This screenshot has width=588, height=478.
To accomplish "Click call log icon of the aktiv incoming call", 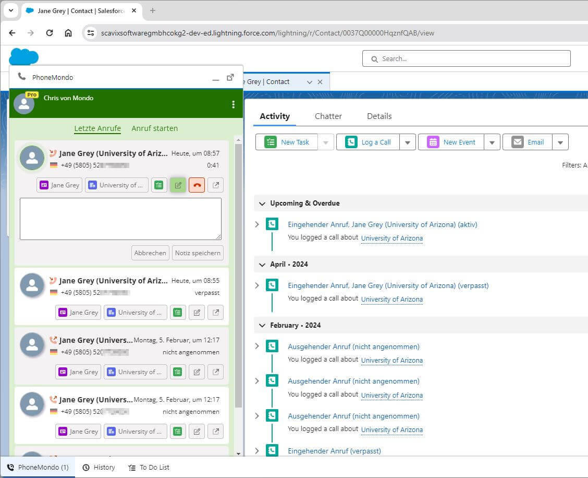I will (272, 224).
